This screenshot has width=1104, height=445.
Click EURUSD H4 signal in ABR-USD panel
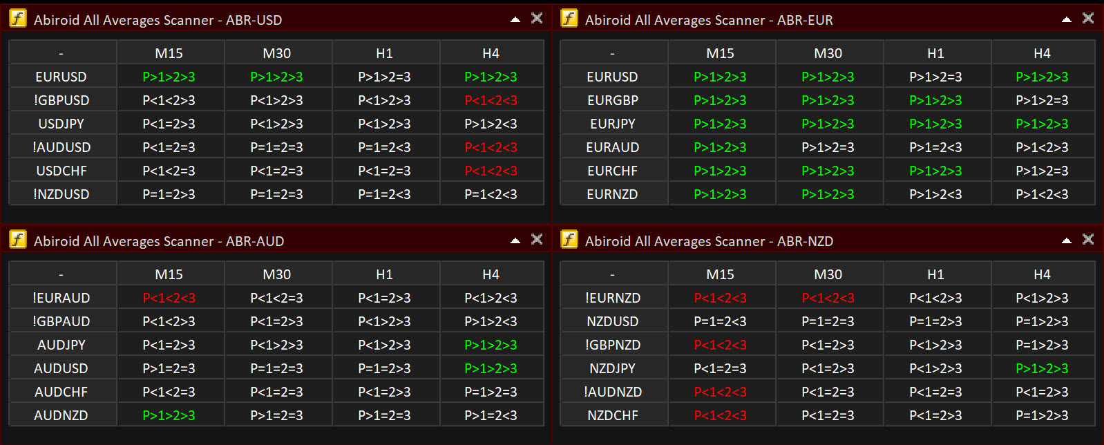[491, 77]
